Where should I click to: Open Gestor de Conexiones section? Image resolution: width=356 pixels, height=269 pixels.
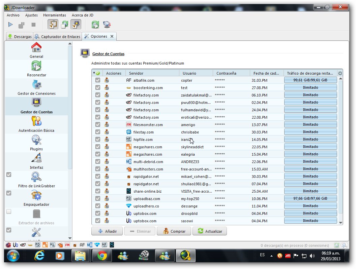coord(36,87)
